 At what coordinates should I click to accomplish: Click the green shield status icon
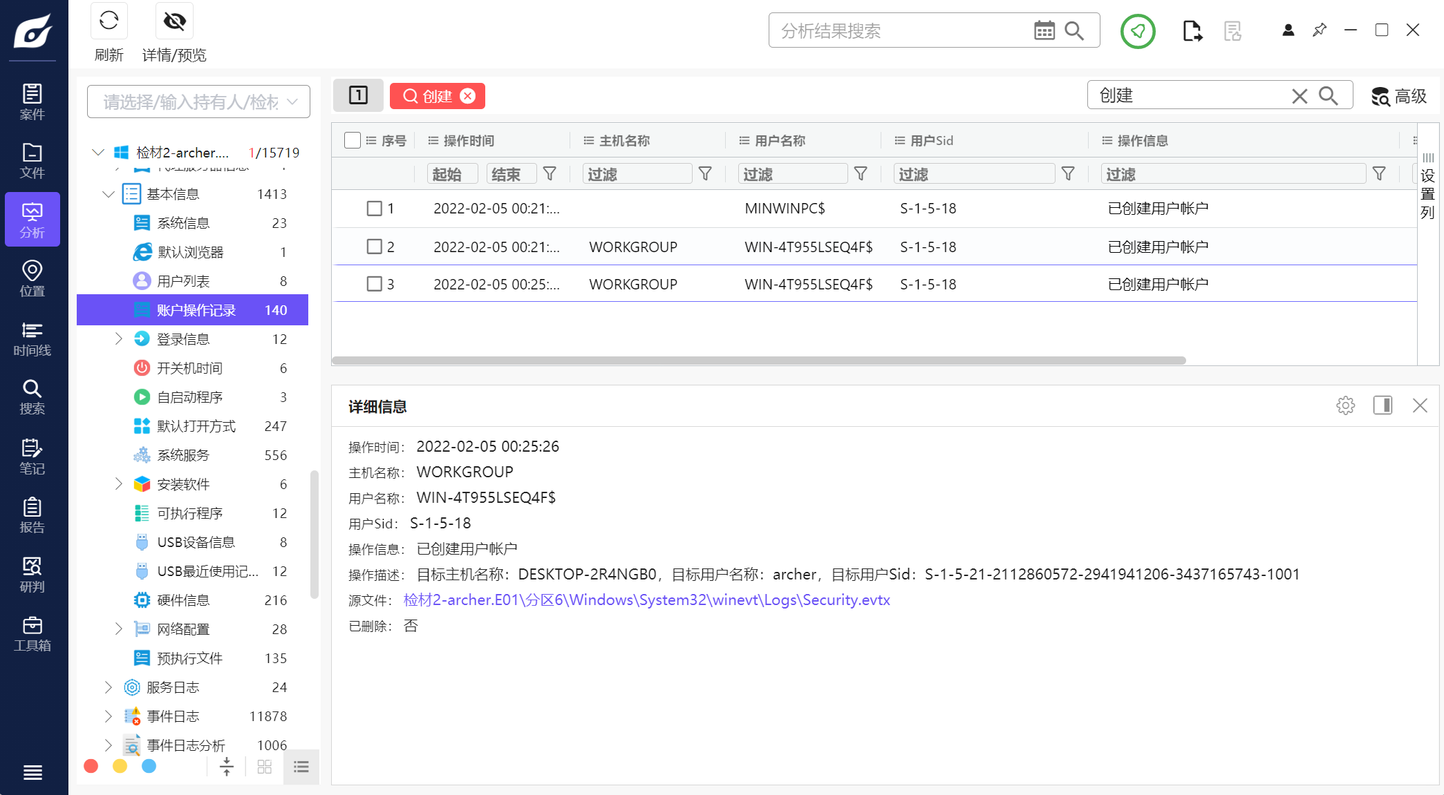pos(1137,31)
